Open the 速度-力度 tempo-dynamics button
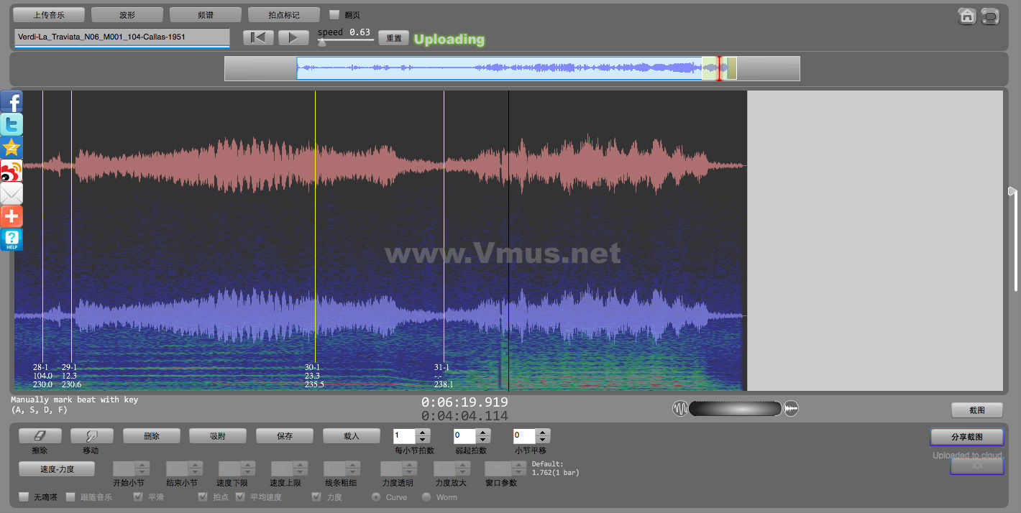Screen dimensions: 1021x513 click(57, 468)
